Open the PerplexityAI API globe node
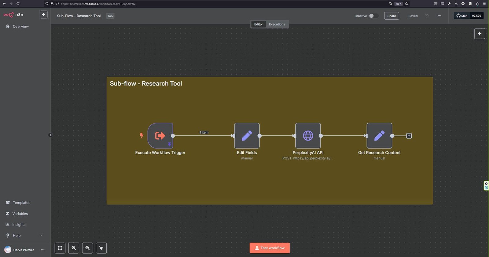 pyautogui.click(x=308, y=136)
